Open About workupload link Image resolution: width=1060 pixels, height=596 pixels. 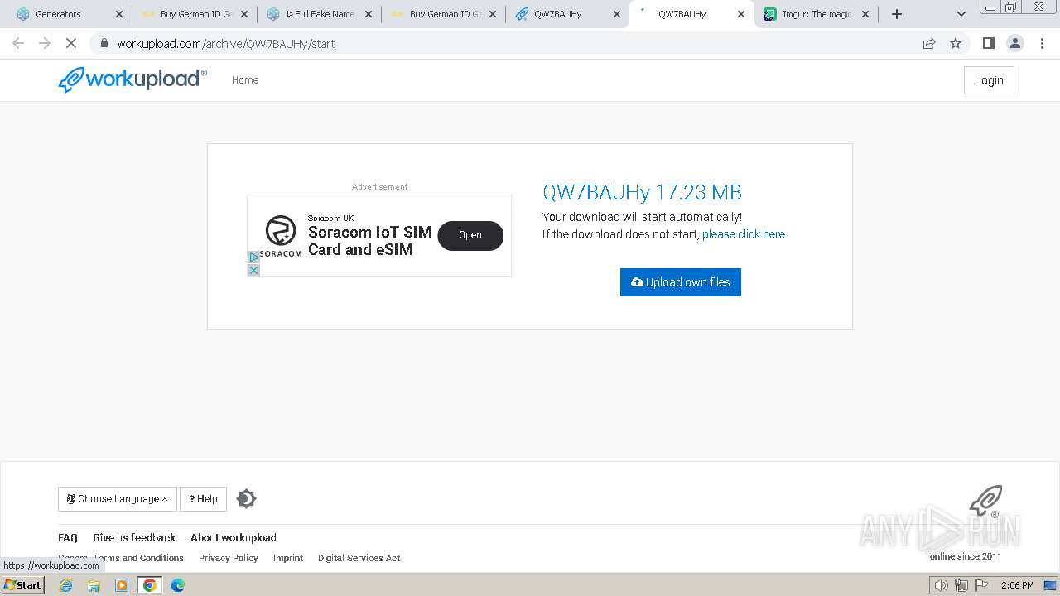click(x=234, y=537)
